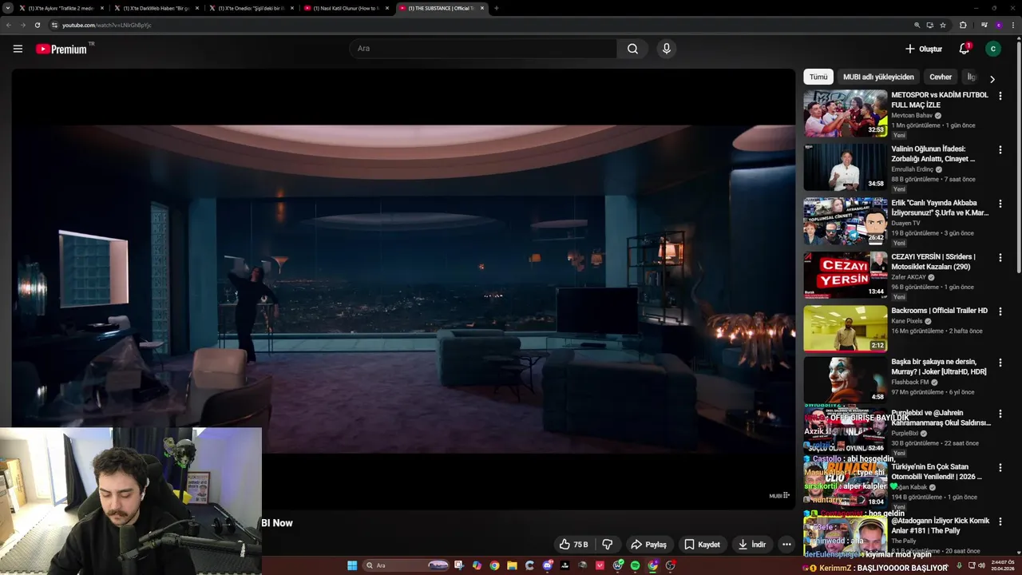Open more video actions ellipsis button
Viewport: 1022px width, 575px height.
[x=786, y=545]
